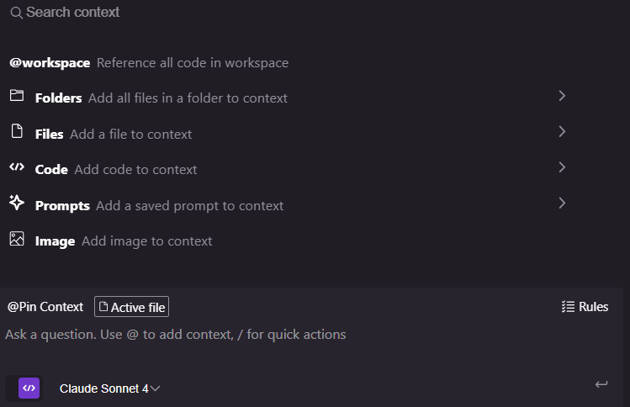Click the purple code mode icon
The width and height of the screenshot is (630, 407).
(x=29, y=388)
